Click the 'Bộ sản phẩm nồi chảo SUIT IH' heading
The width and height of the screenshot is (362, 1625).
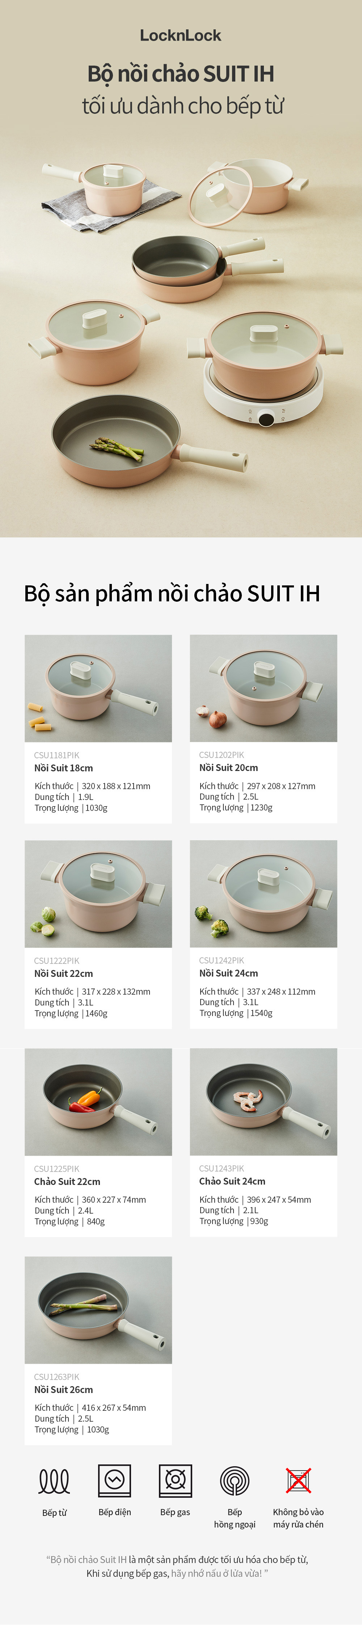[172, 594]
